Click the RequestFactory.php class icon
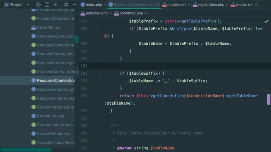Image resolution: width=271 pixels, height=152 pixels. [x=33, y=54]
